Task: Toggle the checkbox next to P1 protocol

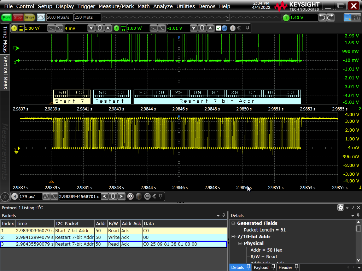Action: 218,28
